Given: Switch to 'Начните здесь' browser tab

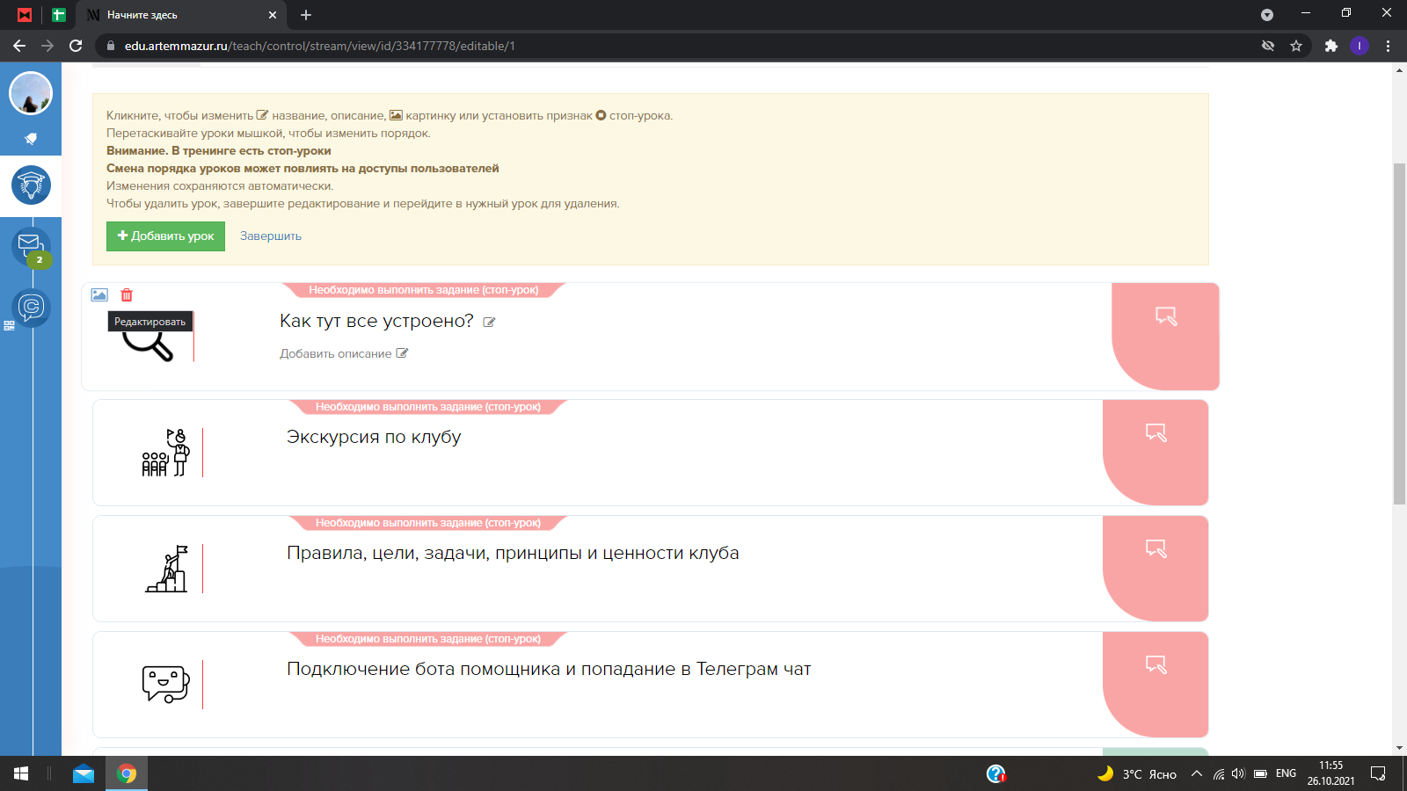Looking at the screenshot, I should [180, 15].
